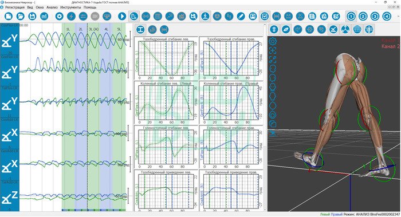Select the 1L gait cycle marker
401x217 pixels.
tap(68, 29)
